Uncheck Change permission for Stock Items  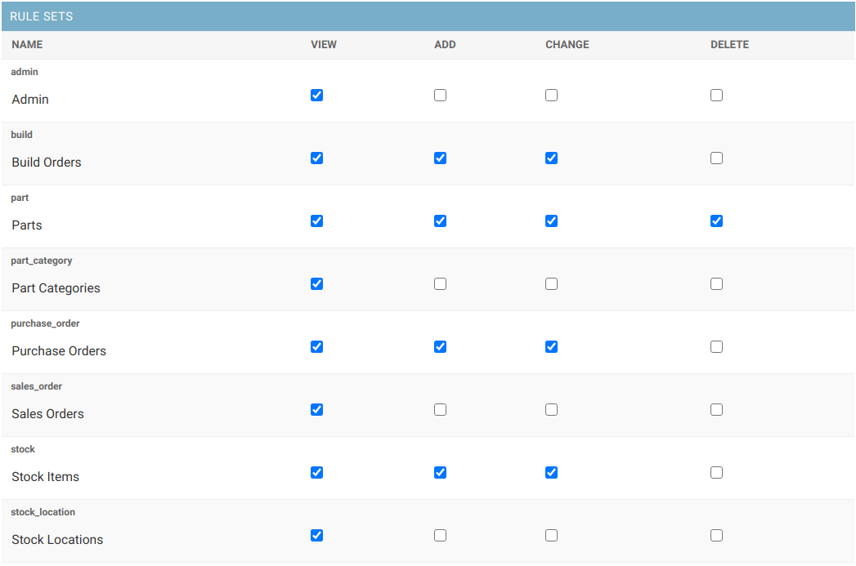[552, 473]
